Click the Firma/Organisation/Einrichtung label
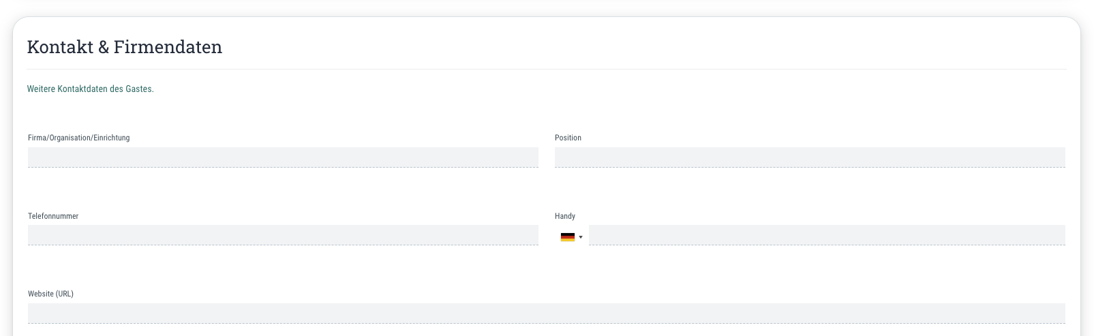The width and height of the screenshot is (1094, 336). pyautogui.click(x=79, y=138)
